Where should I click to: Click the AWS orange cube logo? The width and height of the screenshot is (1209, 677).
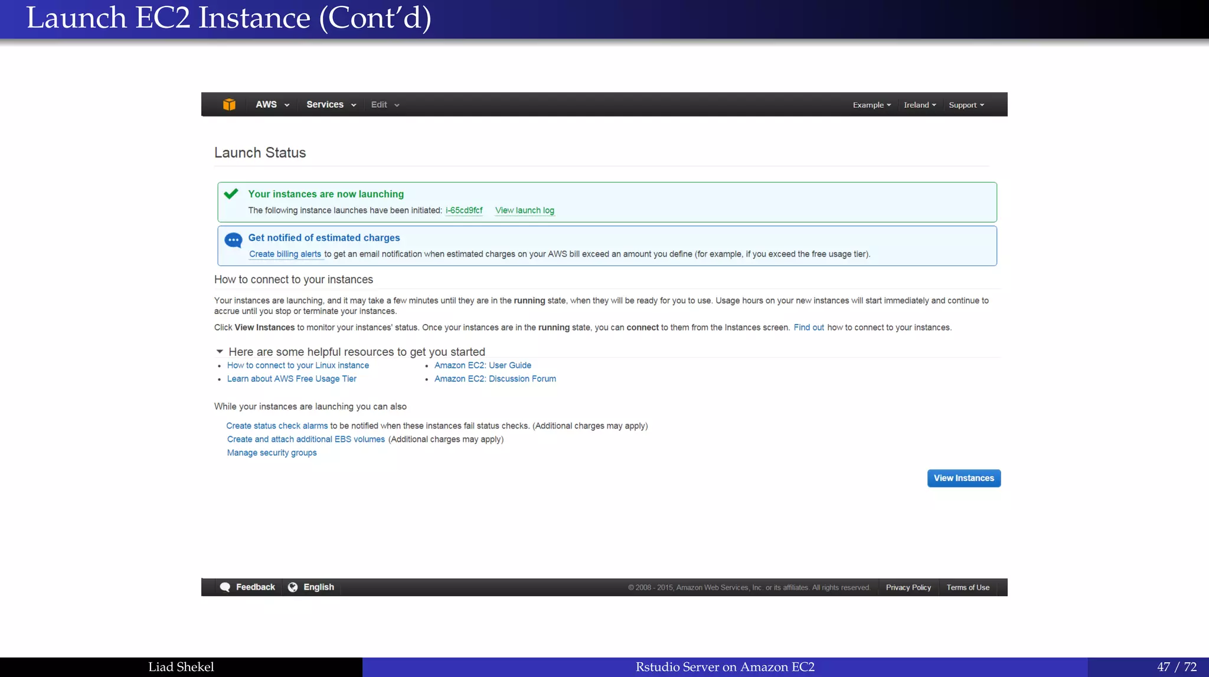(229, 104)
